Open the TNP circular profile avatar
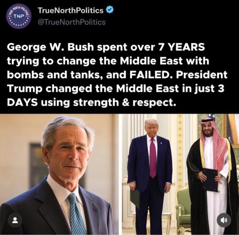The width and height of the screenshot is (239, 235). point(19,16)
